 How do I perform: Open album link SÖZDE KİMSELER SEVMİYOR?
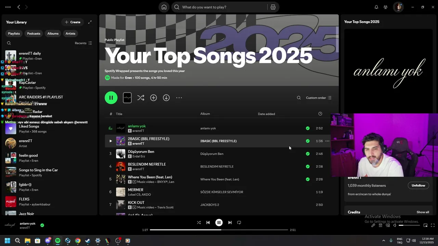[x=222, y=192]
